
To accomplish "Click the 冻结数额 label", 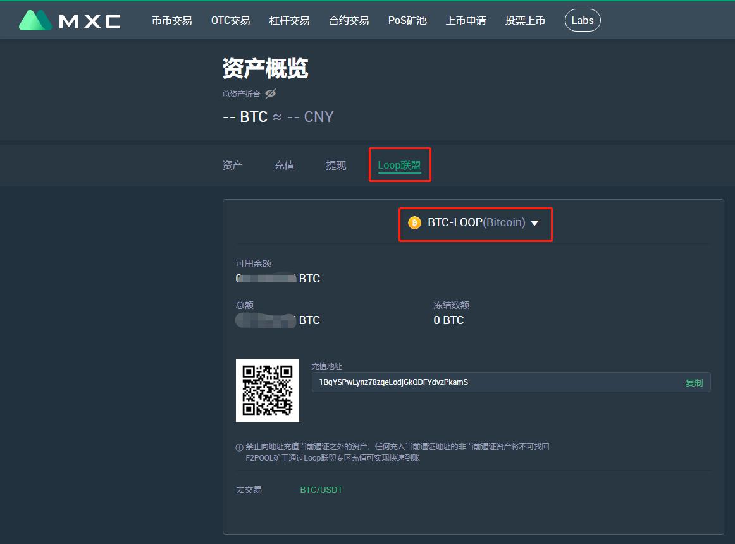I will [452, 305].
